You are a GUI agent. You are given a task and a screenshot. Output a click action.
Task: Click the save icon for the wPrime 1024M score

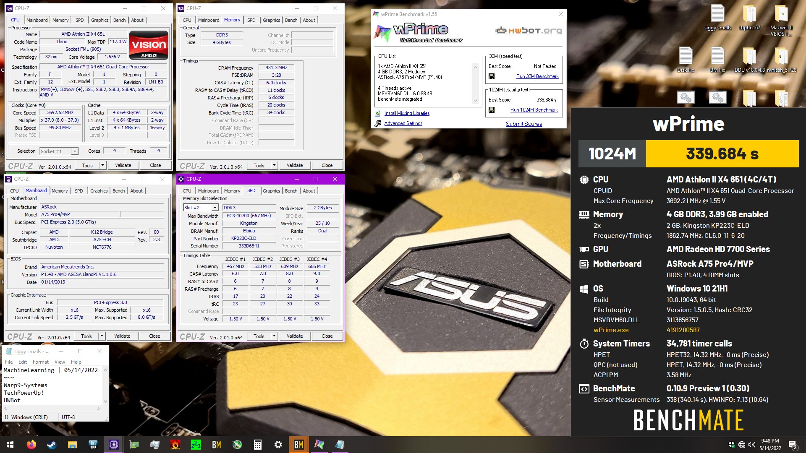(x=492, y=110)
